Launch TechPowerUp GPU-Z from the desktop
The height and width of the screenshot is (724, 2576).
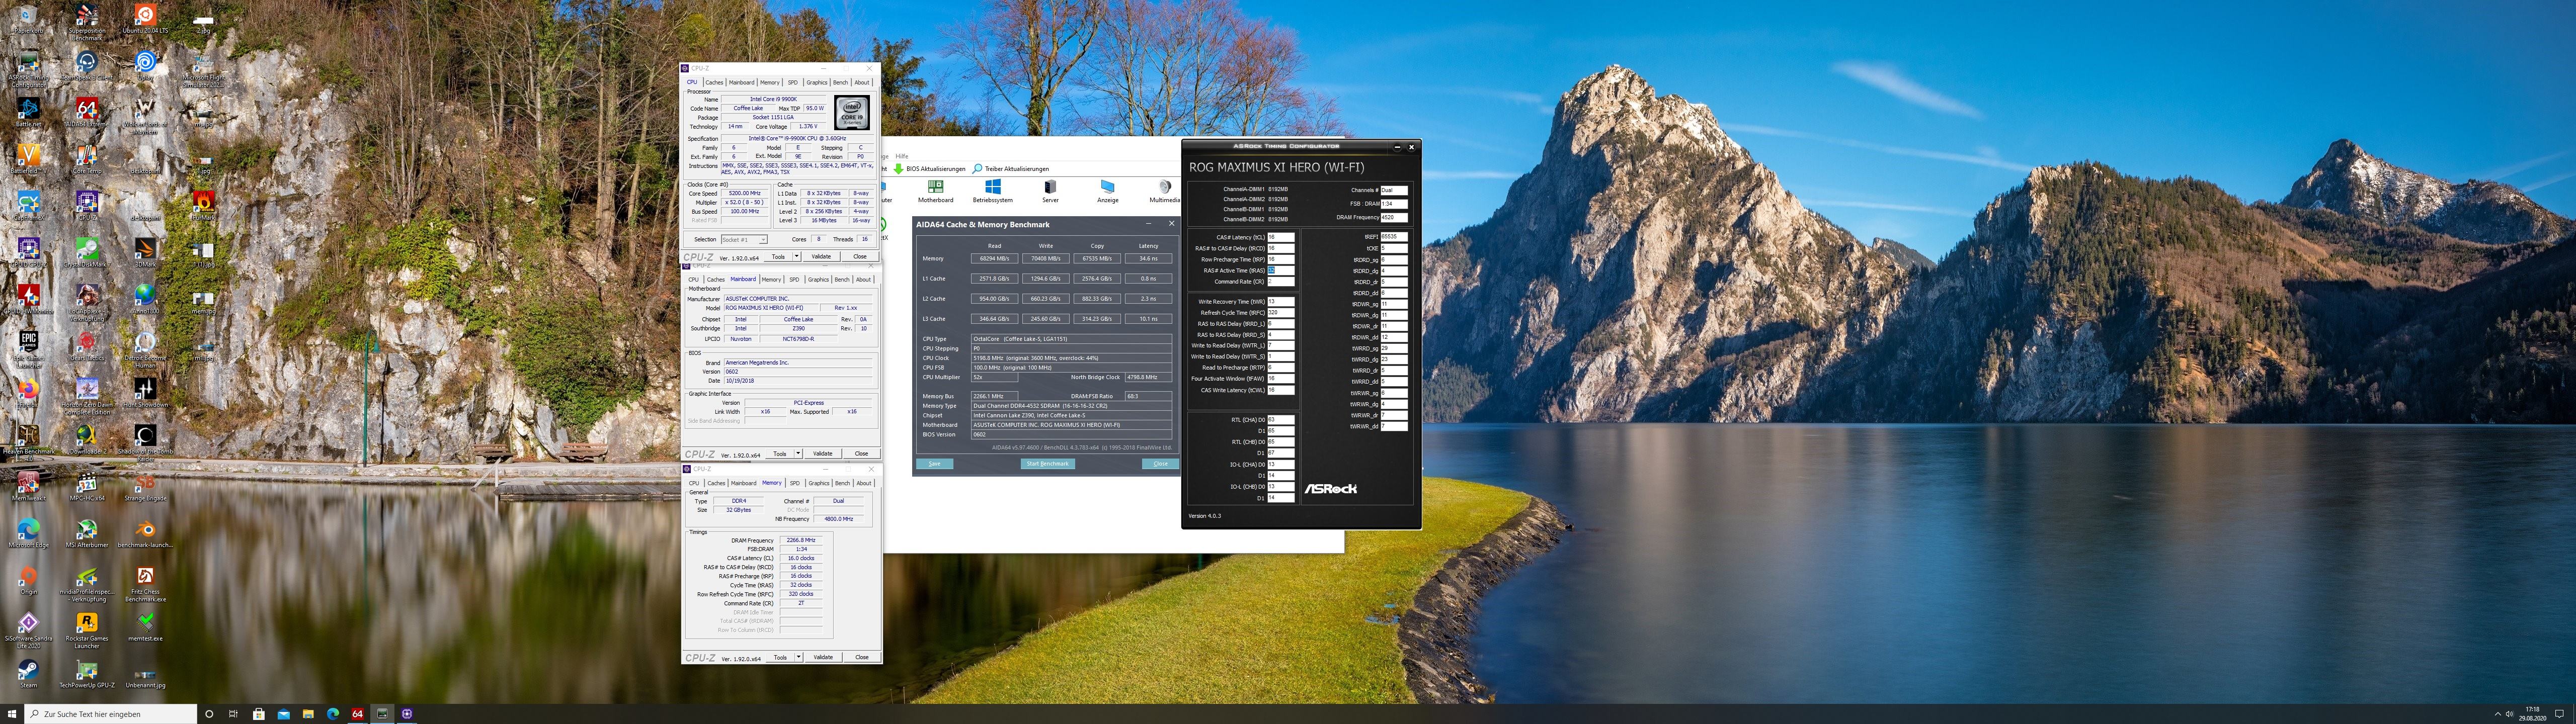tap(87, 674)
